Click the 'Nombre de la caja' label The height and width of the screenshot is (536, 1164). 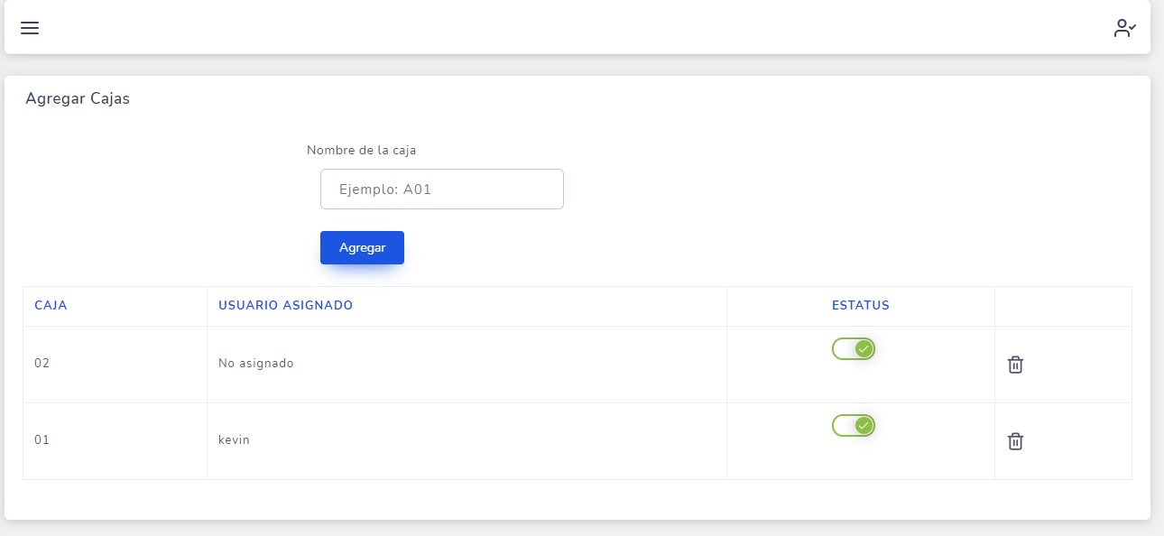361,151
